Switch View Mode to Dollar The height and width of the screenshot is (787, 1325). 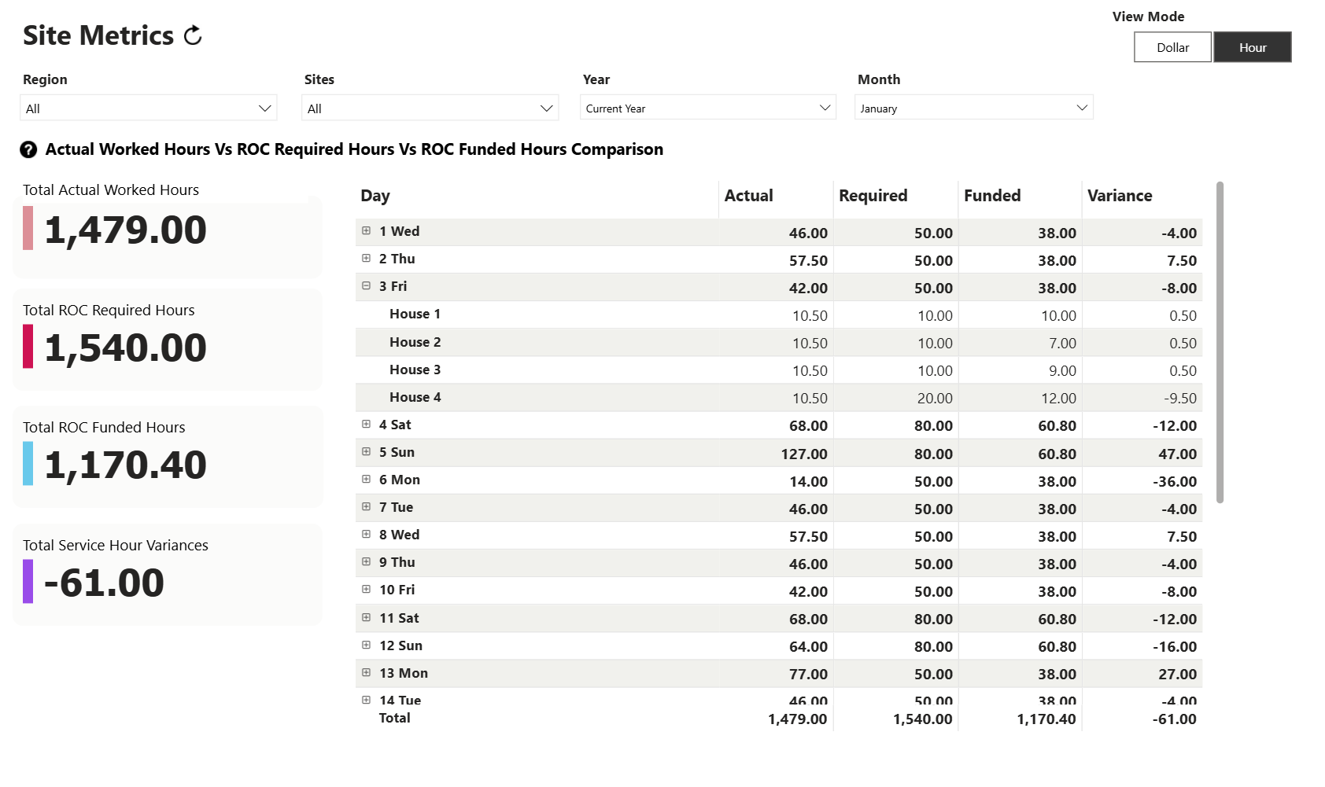point(1172,47)
